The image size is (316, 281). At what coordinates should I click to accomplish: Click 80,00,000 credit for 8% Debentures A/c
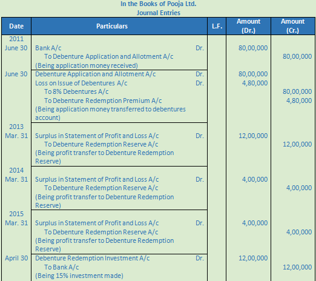297,91
